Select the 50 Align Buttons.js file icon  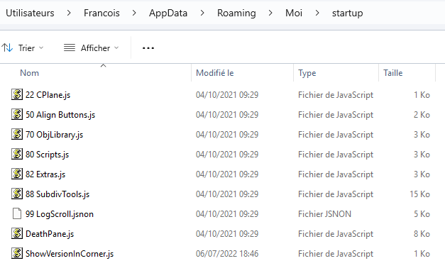17,114
